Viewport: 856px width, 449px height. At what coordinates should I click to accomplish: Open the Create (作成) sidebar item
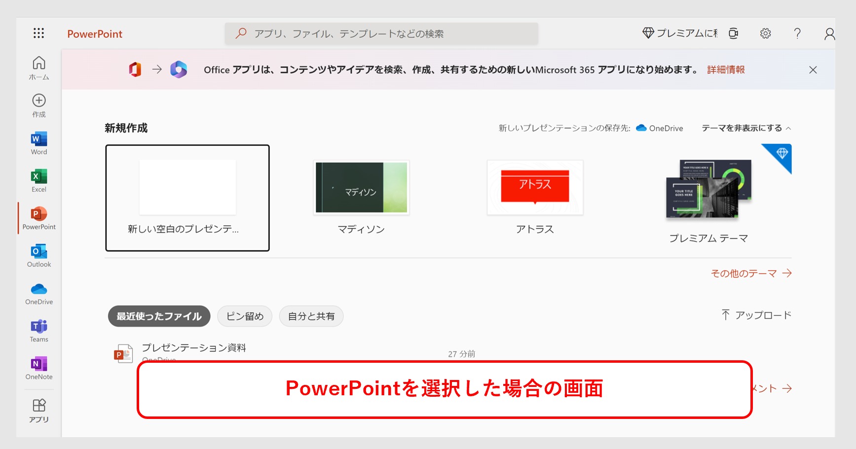tap(39, 105)
